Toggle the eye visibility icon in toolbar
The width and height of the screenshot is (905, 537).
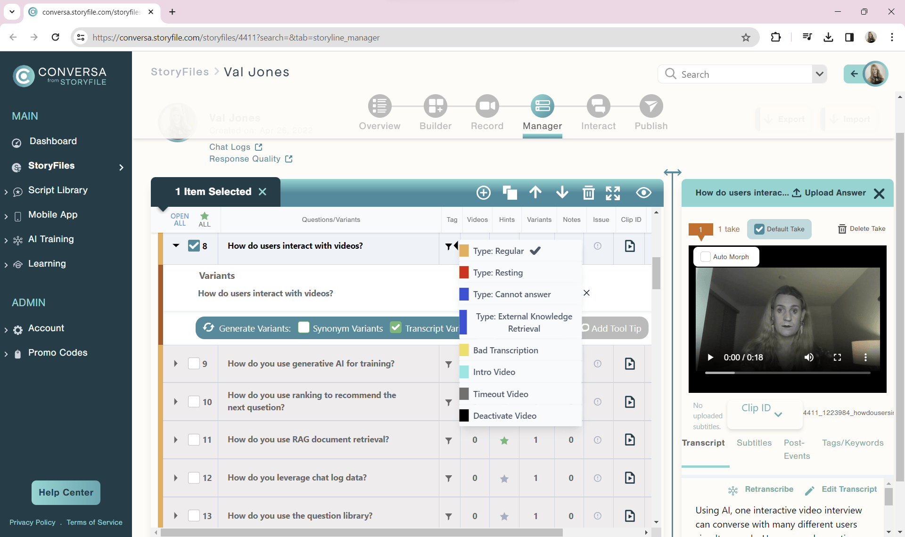643,192
